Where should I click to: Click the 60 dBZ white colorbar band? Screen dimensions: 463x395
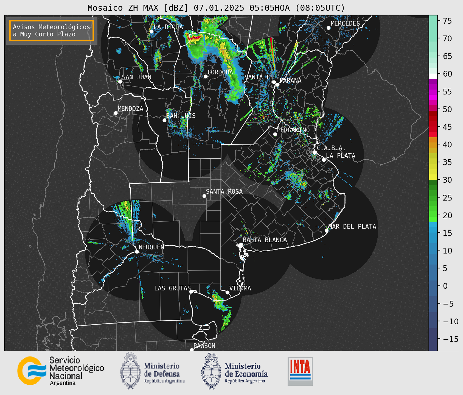pos(433,76)
